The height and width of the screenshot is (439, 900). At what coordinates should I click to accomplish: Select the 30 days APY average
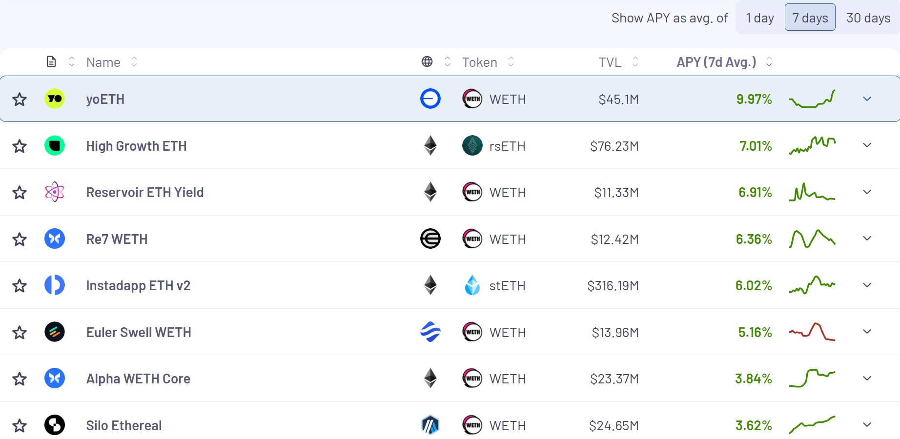pyautogui.click(x=868, y=18)
